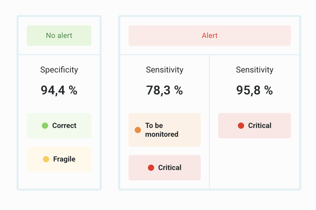The width and height of the screenshot is (316, 210).
Task: Click the Correct status card
Action: click(59, 126)
